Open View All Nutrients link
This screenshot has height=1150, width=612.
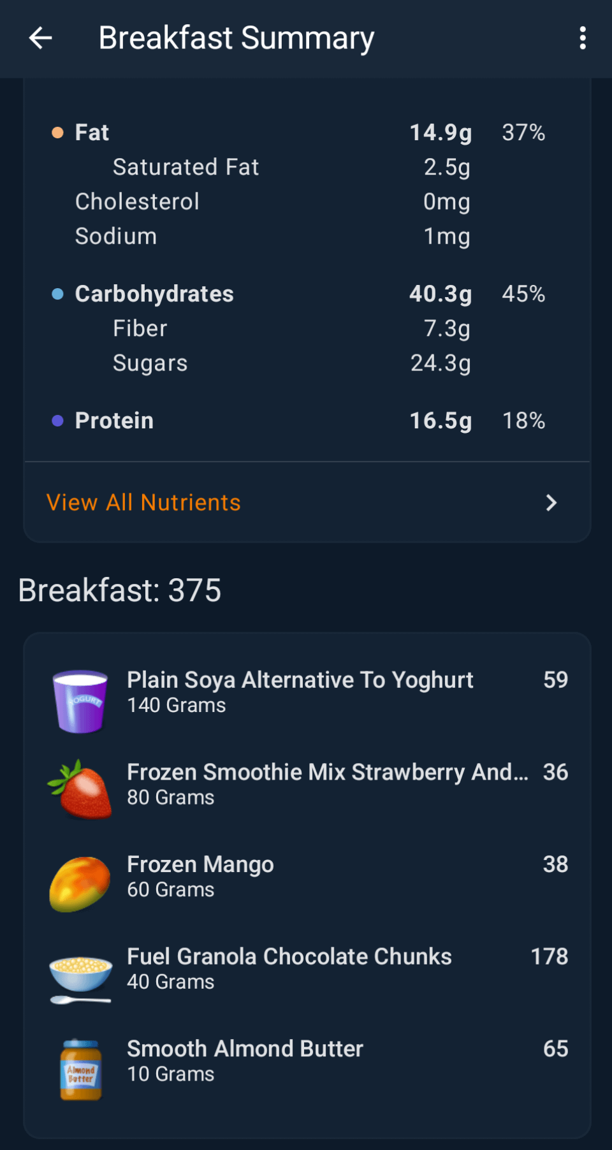(x=144, y=503)
